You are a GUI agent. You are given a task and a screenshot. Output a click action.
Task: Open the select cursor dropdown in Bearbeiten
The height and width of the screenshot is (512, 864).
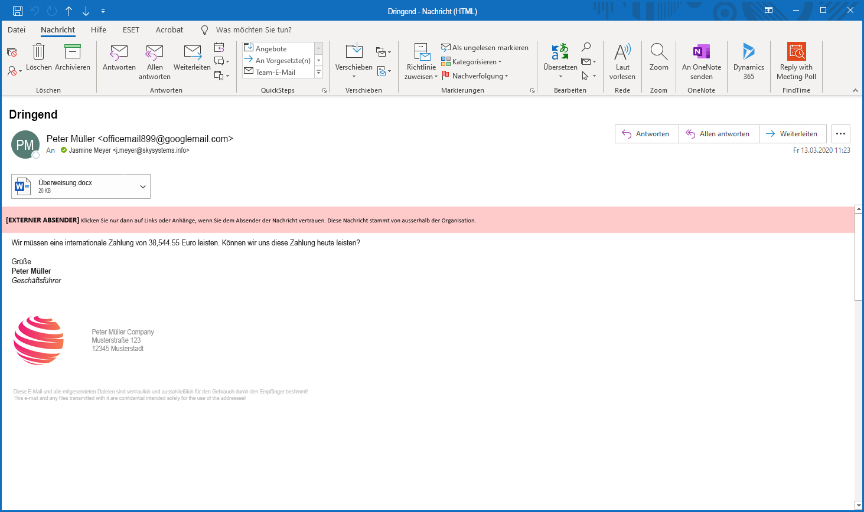tap(589, 76)
